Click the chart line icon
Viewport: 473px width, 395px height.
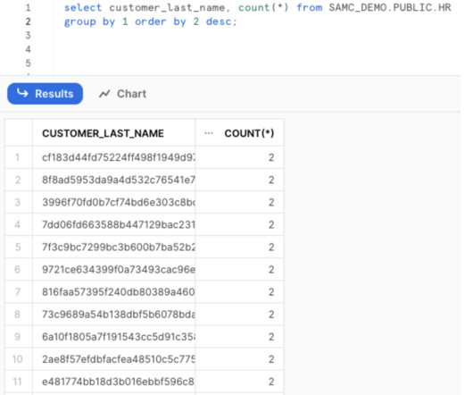pyautogui.click(x=104, y=94)
